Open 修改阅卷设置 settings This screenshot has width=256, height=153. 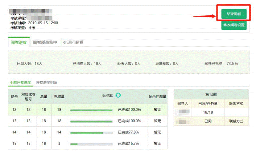tap(234, 25)
